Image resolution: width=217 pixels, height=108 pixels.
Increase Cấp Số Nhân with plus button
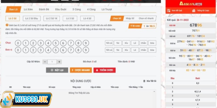pyautogui.click(x=59, y=62)
